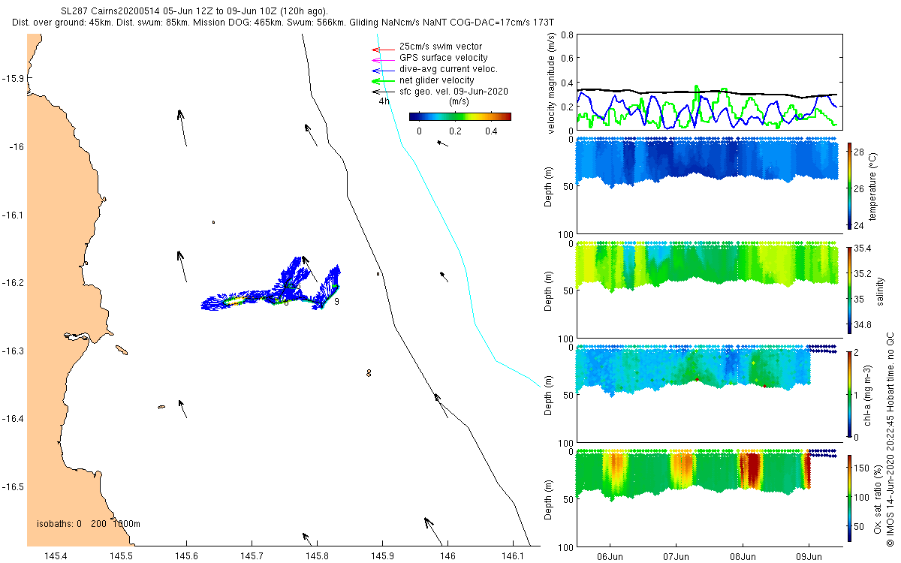Click the '145.9' longitude tick label
Image resolution: width=901 pixels, height=563 pixels.
click(x=382, y=555)
